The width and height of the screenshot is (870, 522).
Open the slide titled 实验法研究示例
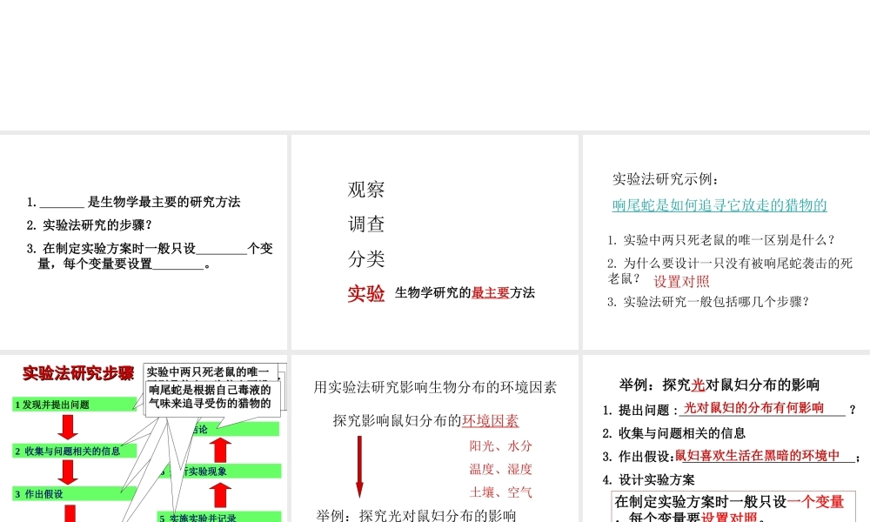[x=726, y=242]
